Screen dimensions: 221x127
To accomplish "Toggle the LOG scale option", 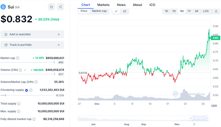I will [x=206, y=11].
